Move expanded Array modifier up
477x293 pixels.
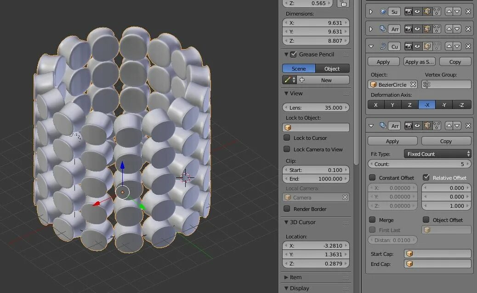449,126
